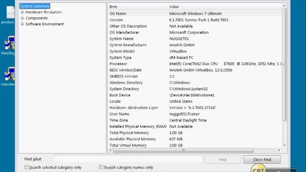The width and height of the screenshot is (306, 172).
Task: Select the BIOS Version/Date row
Action: tap(195, 70)
